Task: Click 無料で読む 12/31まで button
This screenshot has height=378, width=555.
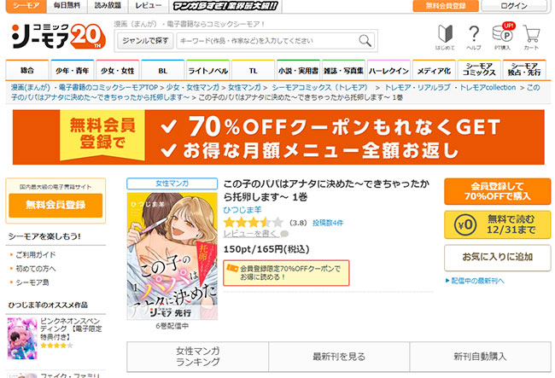Action: (x=497, y=225)
